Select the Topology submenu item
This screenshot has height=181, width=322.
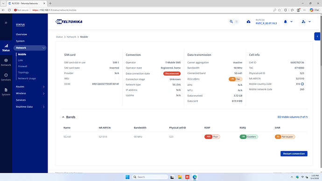(x=23, y=72)
